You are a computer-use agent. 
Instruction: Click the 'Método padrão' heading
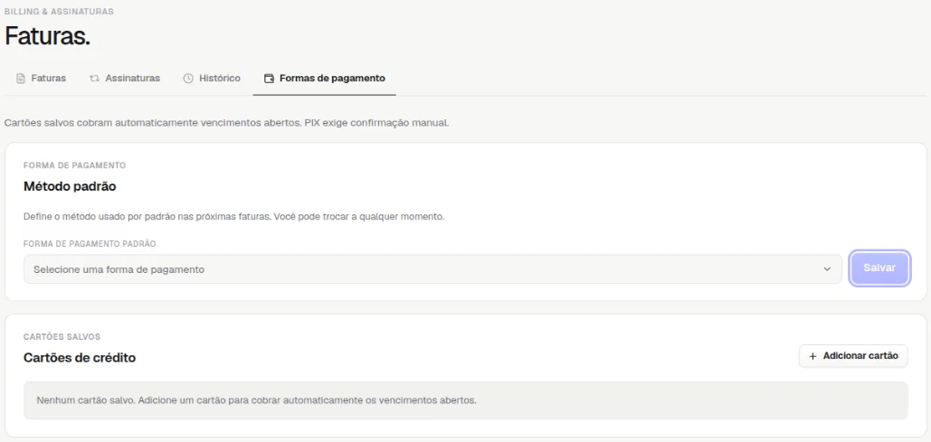[x=70, y=186]
